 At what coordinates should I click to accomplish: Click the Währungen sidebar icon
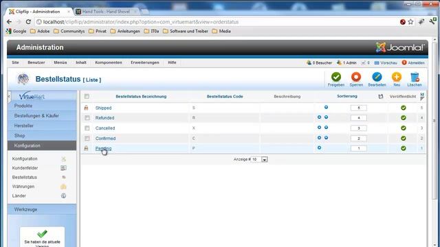tap(63, 187)
